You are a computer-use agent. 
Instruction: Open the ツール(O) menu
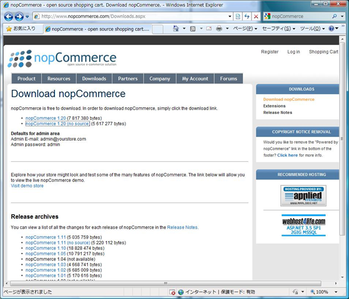[x=312, y=29]
